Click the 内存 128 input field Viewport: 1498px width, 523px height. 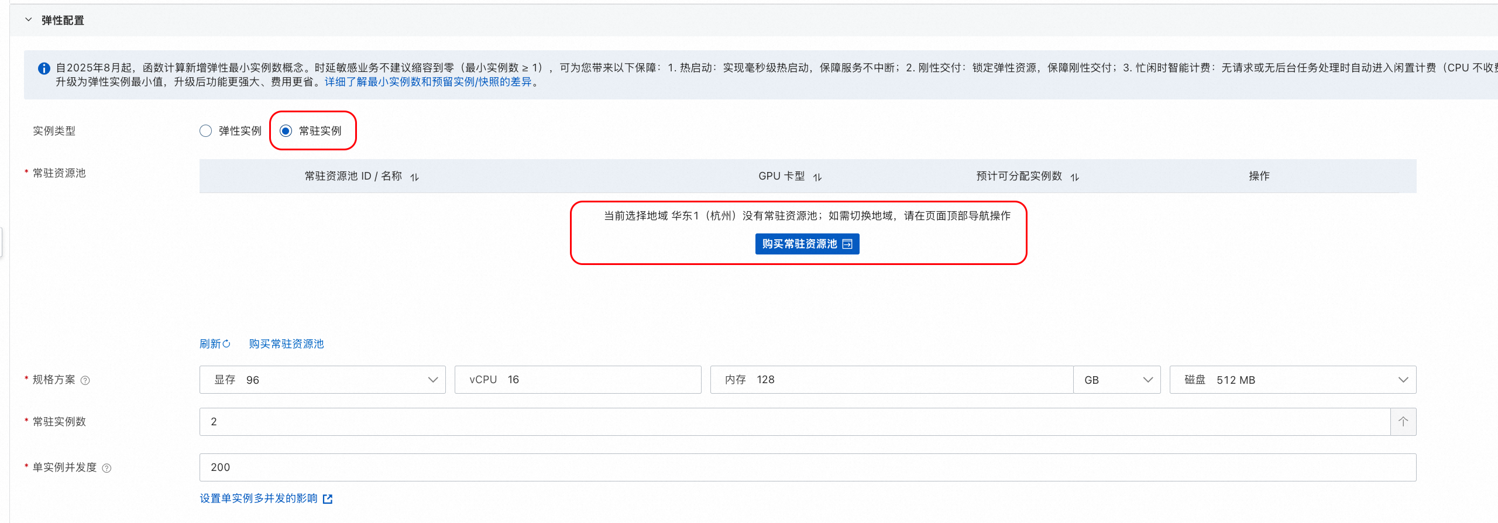[892, 380]
